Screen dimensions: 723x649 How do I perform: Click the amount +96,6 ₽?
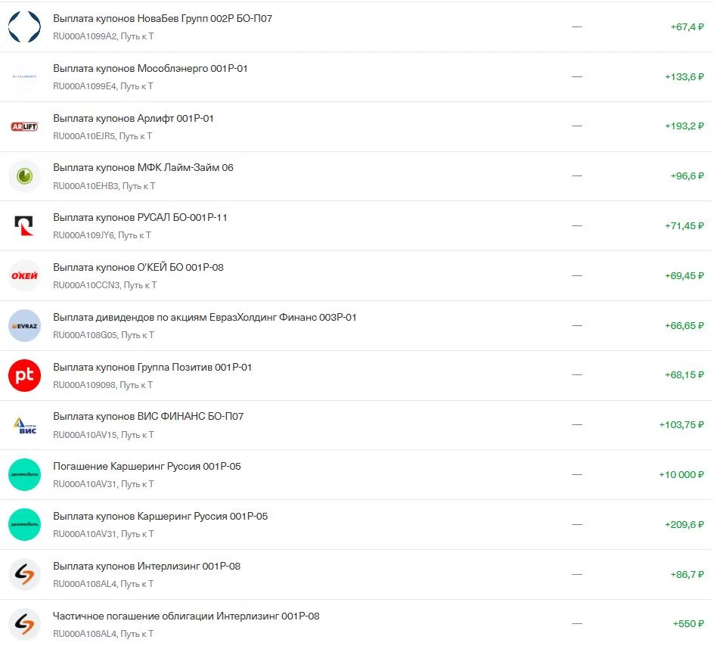point(687,176)
